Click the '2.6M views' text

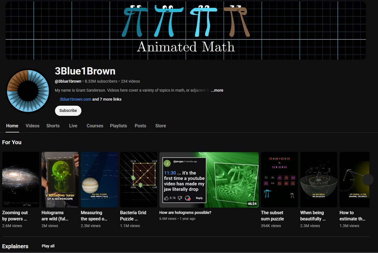click(12, 226)
